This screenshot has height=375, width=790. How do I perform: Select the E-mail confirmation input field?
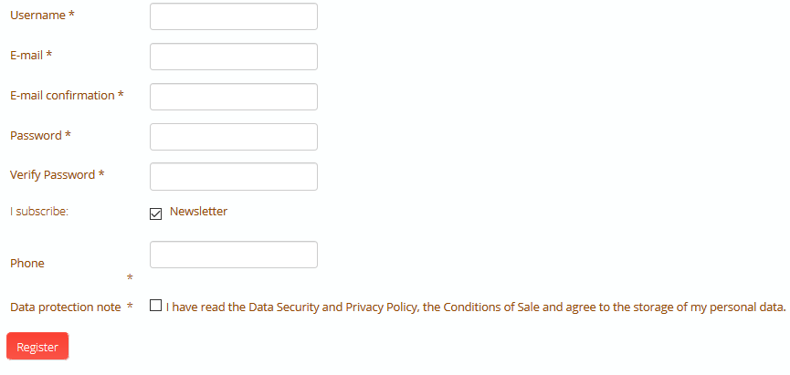click(233, 97)
